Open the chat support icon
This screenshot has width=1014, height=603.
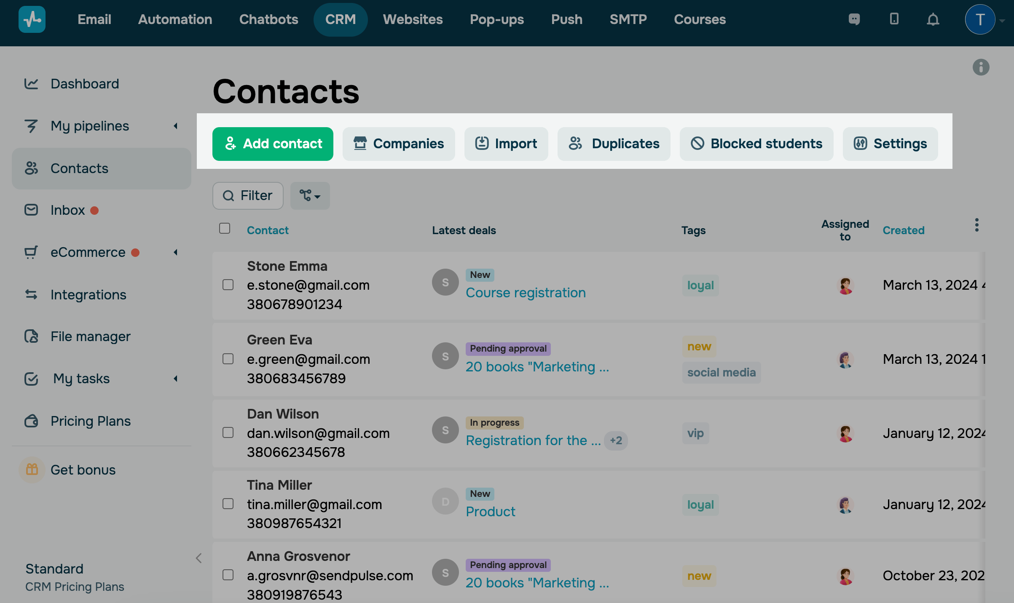point(854,19)
